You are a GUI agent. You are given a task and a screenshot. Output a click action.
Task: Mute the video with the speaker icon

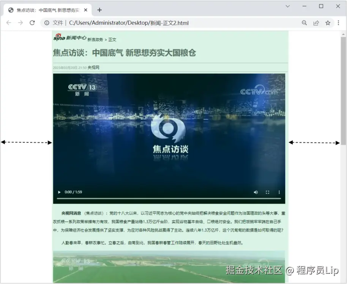tap(256, 192)
